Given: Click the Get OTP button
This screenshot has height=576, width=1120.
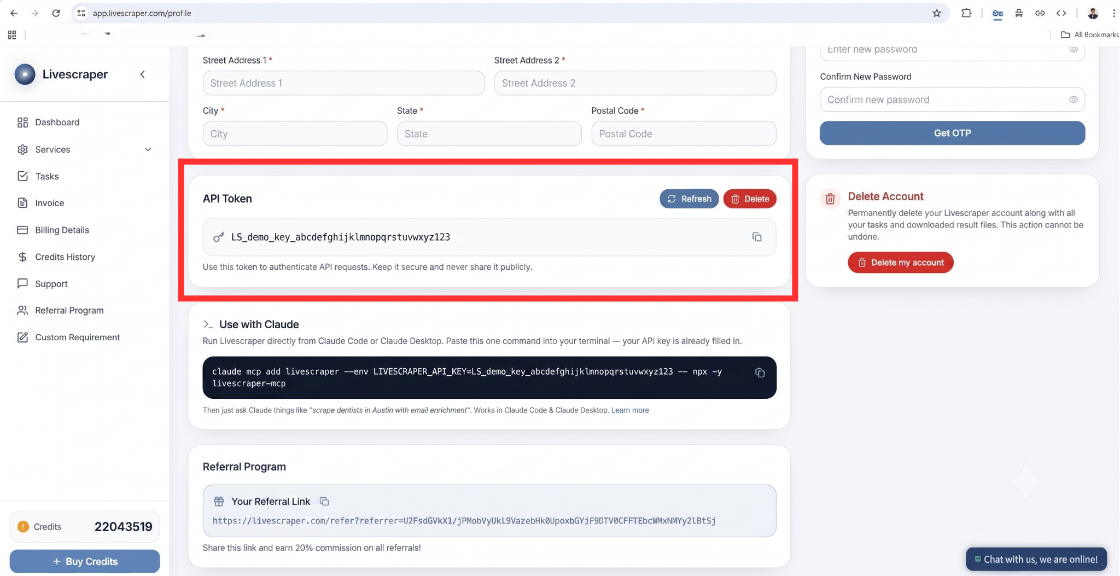Looking at the screenshot, I should tap(952, 133).
